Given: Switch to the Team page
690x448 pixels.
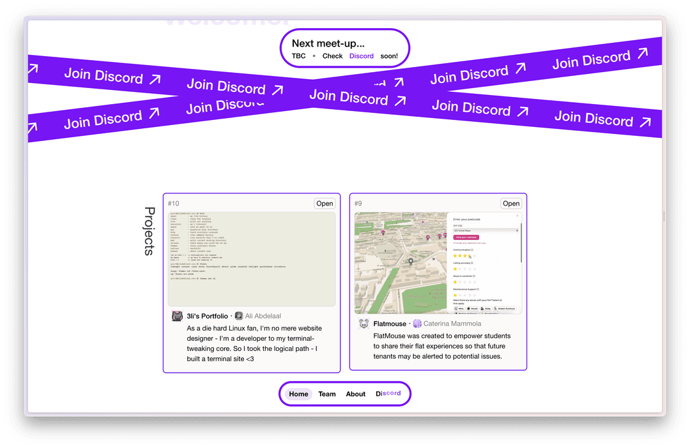Looking at the screenshot, I should click(327, 394).
